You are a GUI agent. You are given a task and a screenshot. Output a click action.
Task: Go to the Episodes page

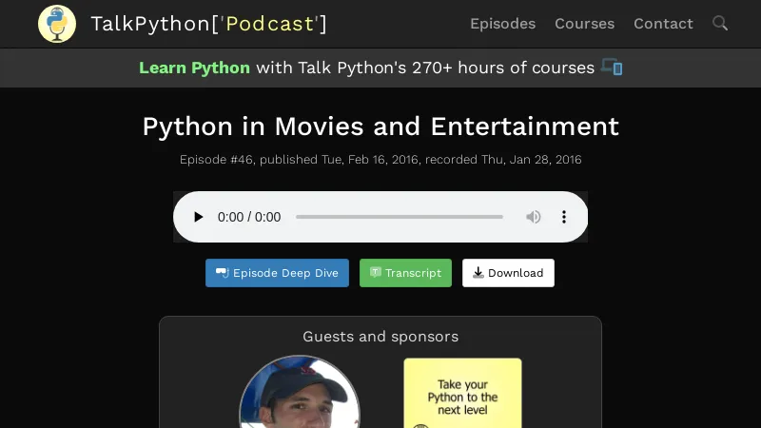click(x=502, y=24)
